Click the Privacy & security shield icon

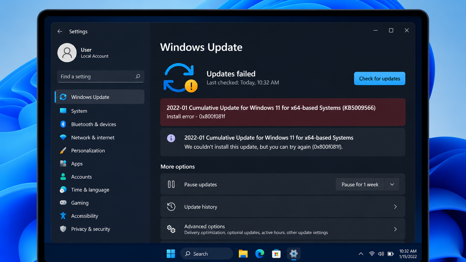63,229
